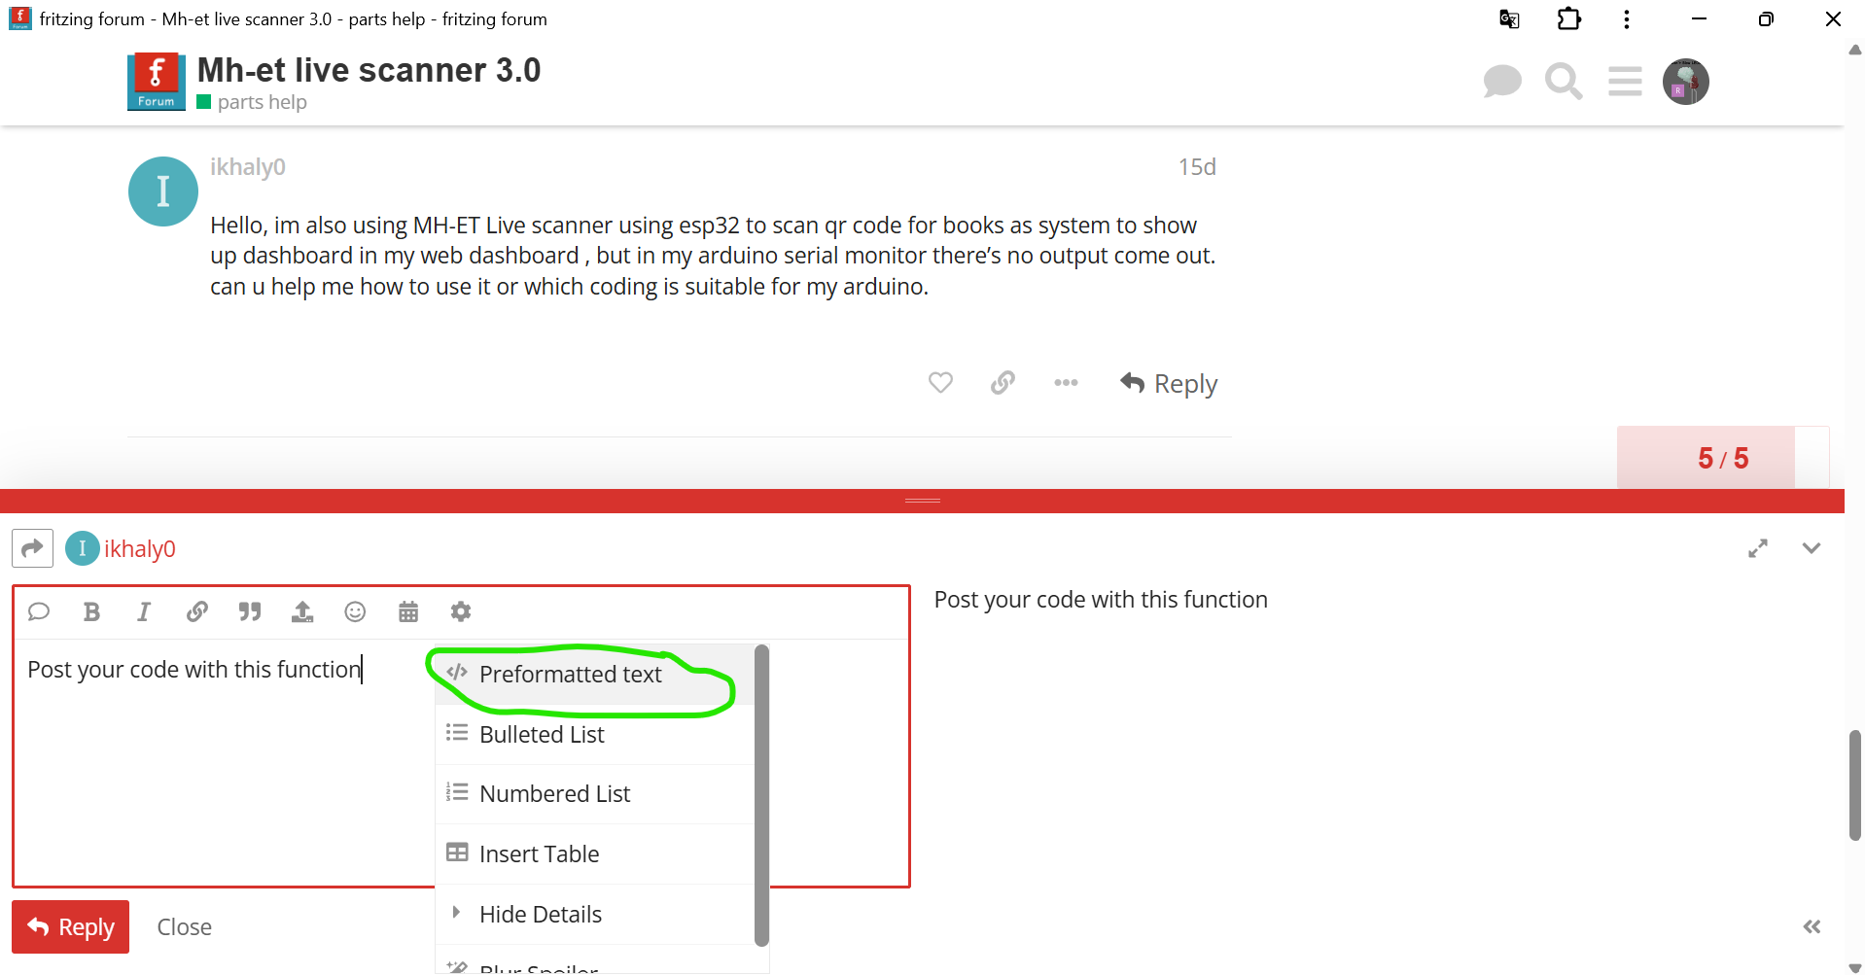
Task: Minimize the composer with chevron down
Action: pyautogui.click(x=1811, y=548)
